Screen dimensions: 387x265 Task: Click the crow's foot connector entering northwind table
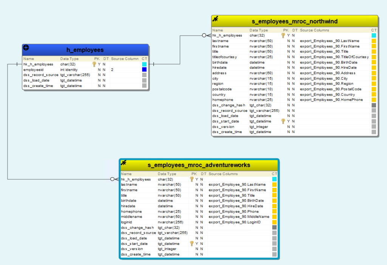tap(207, 35)
